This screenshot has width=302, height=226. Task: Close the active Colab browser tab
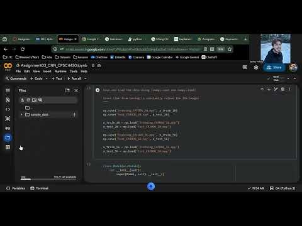coord(75,39)
